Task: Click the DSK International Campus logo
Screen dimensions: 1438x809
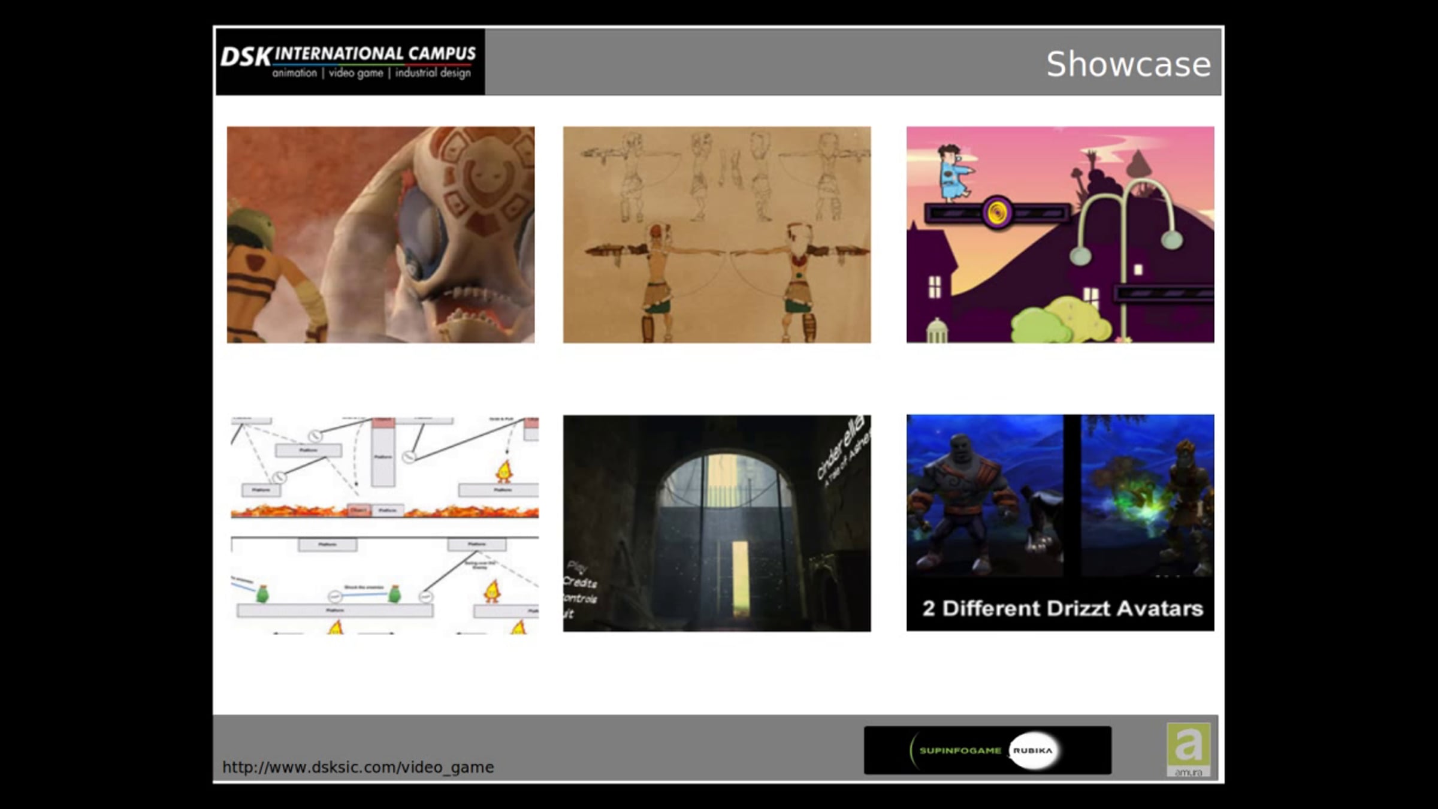Action: (x=349, y=61)
